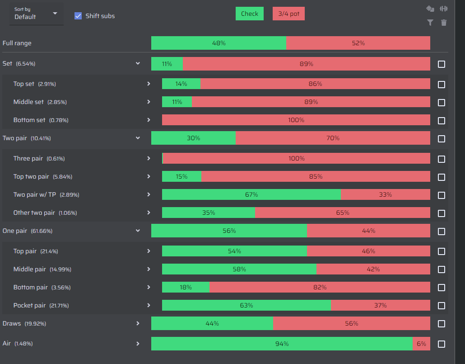Select the Top pair row checkbox

point(441,252)
